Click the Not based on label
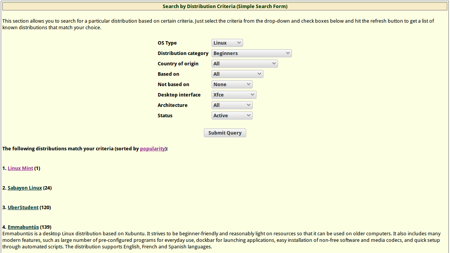 [173, 84]
